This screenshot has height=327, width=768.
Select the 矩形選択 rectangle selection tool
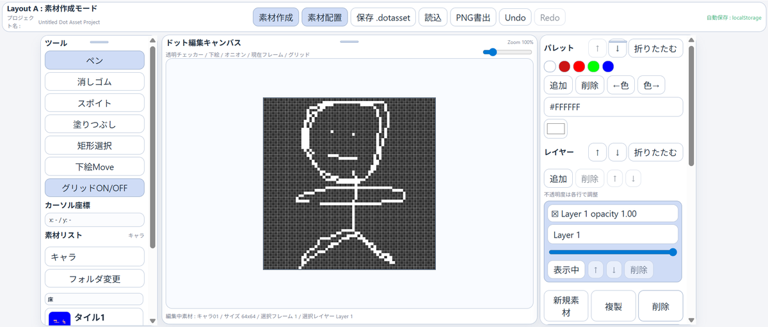pos(95,145)
